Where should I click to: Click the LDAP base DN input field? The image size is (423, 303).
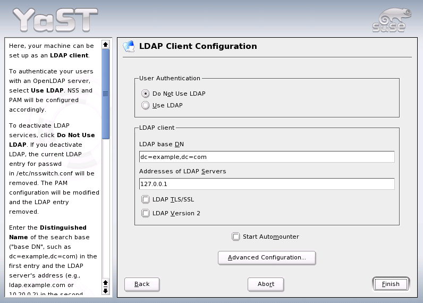[267, 157]
